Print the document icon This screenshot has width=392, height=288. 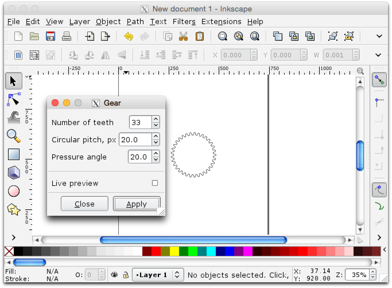[x=67, y=36]
